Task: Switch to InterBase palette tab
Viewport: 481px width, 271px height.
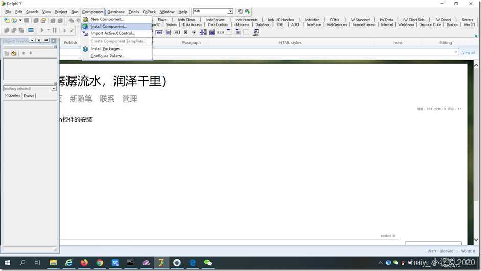Action: pyautogui.click(x=313, y=24)
